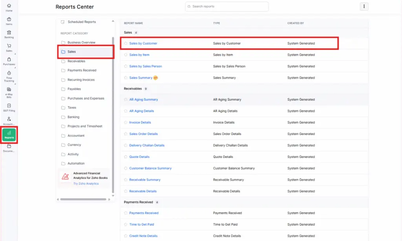
Task: Favorite the Sales by Item report star
Action: [126, 55]
